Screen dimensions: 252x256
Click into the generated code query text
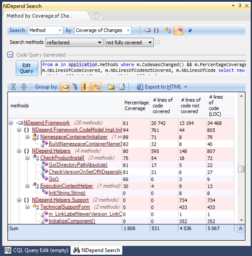click(144, 68)
